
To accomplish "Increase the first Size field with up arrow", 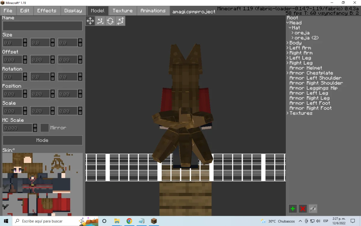I will (x=25, y=41).
